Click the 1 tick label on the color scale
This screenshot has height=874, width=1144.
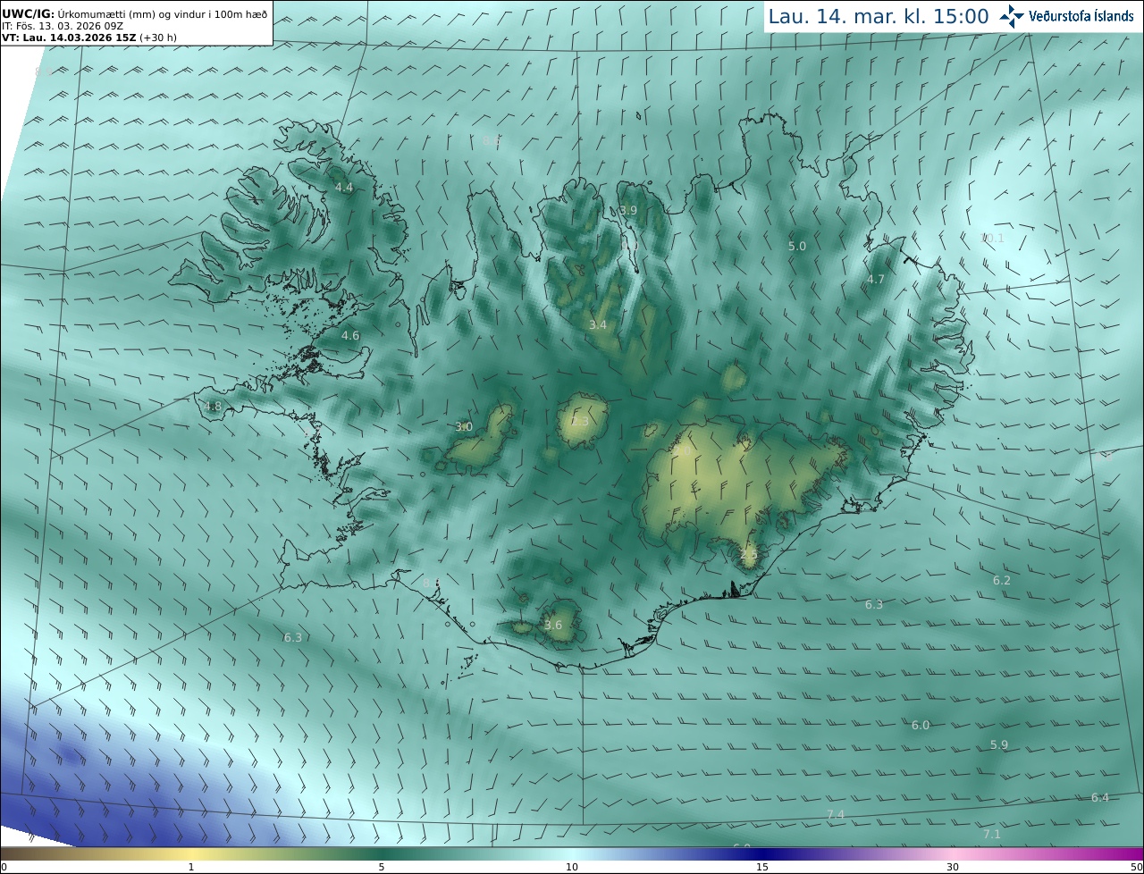point(191,867)
